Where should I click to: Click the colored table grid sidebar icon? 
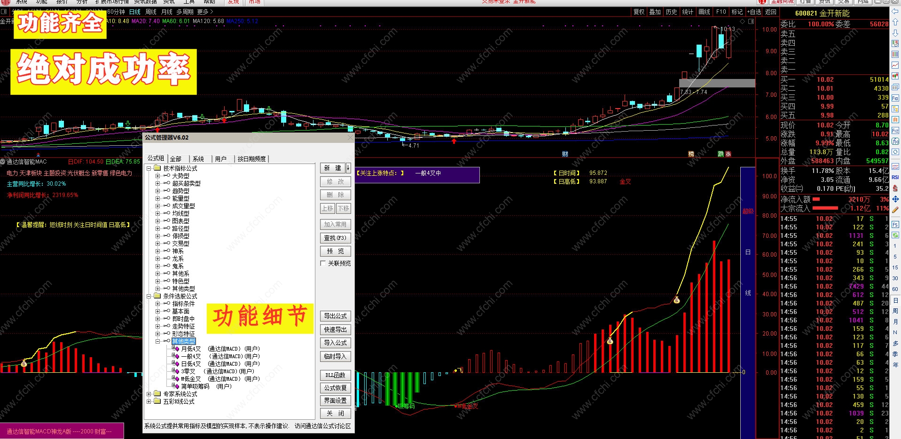(x=895, y=55)
